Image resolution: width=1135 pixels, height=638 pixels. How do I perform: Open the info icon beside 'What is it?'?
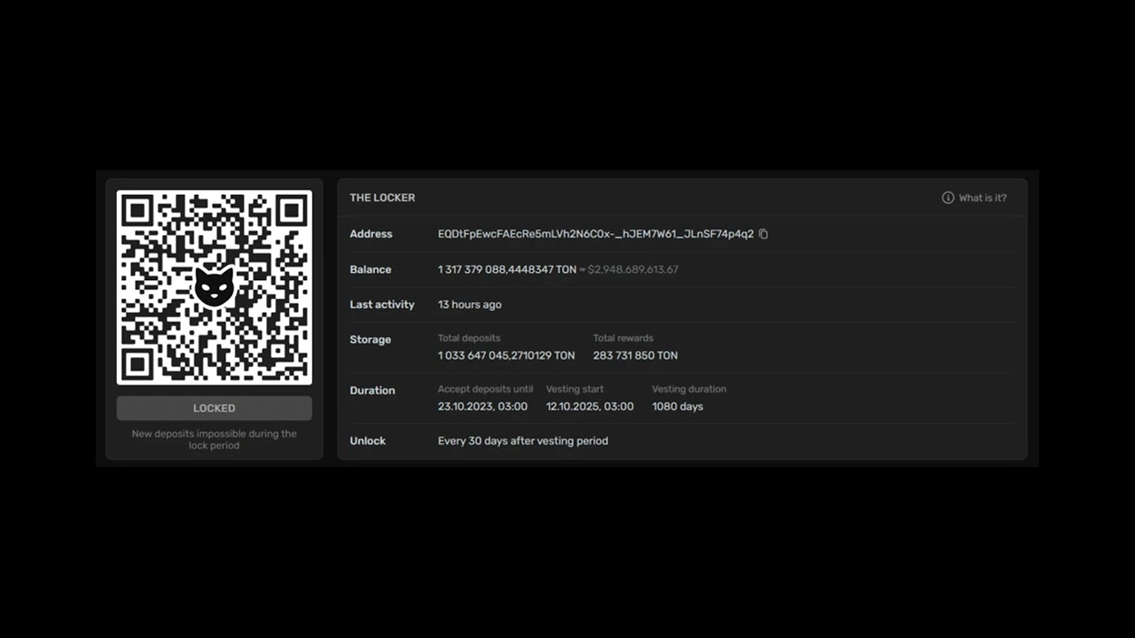tap(948, 198)
